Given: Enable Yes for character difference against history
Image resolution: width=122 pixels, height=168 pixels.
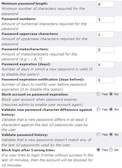Looking at the screenshot, I should pos(98,109).
